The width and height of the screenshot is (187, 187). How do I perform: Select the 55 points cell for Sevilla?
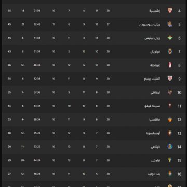click(x=9, y=11)
